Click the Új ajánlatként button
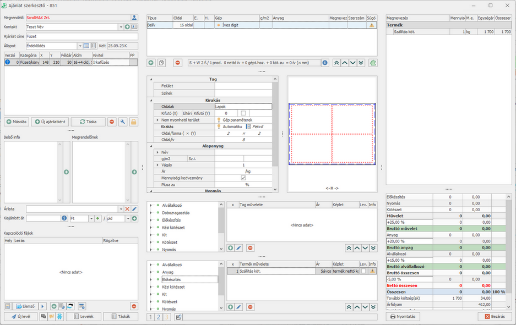This screenshot has height=325, width=516. click(50, 122)
